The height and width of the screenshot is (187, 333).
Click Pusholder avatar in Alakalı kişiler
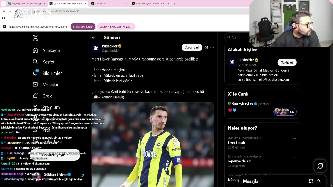[232, 62]
